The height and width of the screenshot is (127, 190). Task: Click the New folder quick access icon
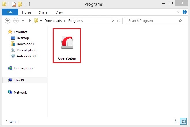point(20,4)
